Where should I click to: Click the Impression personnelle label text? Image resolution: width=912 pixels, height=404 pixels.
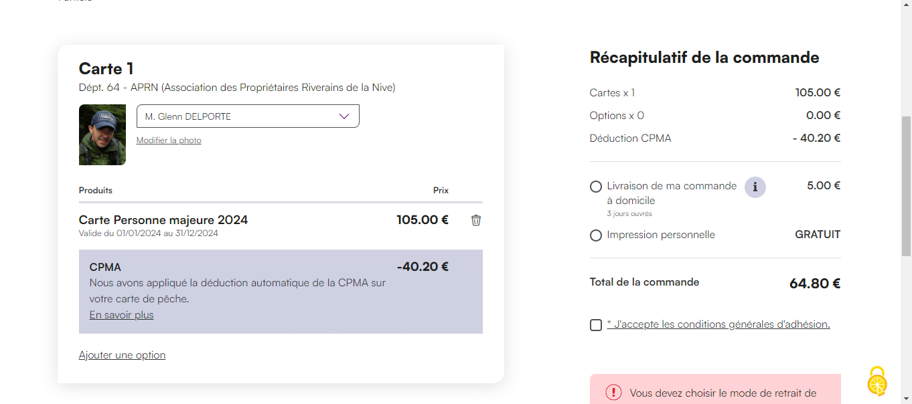point(660,235)
